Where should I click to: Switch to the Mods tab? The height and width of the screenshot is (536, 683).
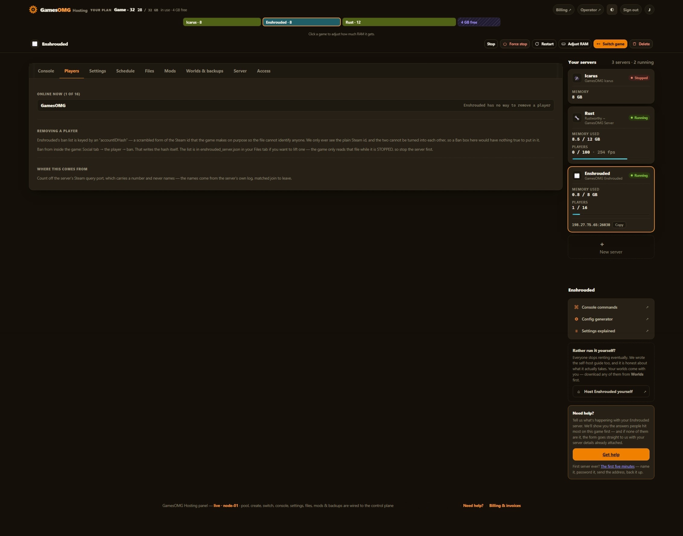click(170, 71)
